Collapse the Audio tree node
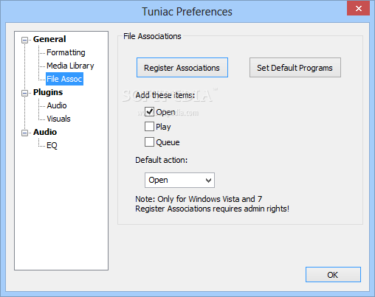The width and height of the screenshot is (375, 297). [x=24, y=133]
